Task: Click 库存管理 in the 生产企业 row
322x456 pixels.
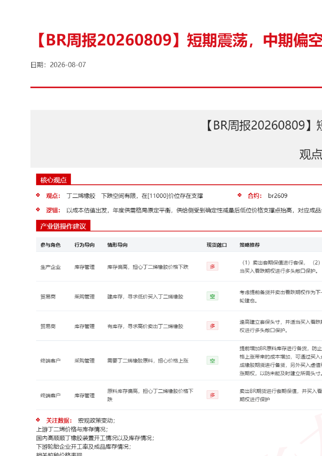Action: 85,267
